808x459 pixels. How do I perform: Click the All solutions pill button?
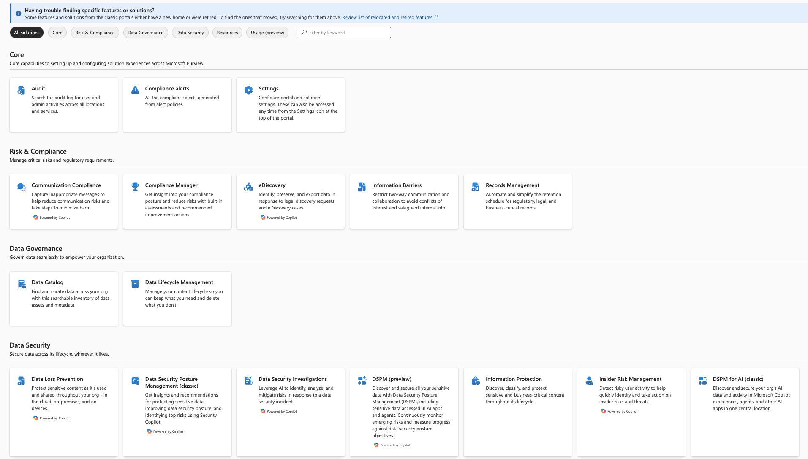click(26, 32)
